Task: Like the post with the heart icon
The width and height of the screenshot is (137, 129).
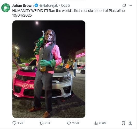Action: (x=69, y=123)
